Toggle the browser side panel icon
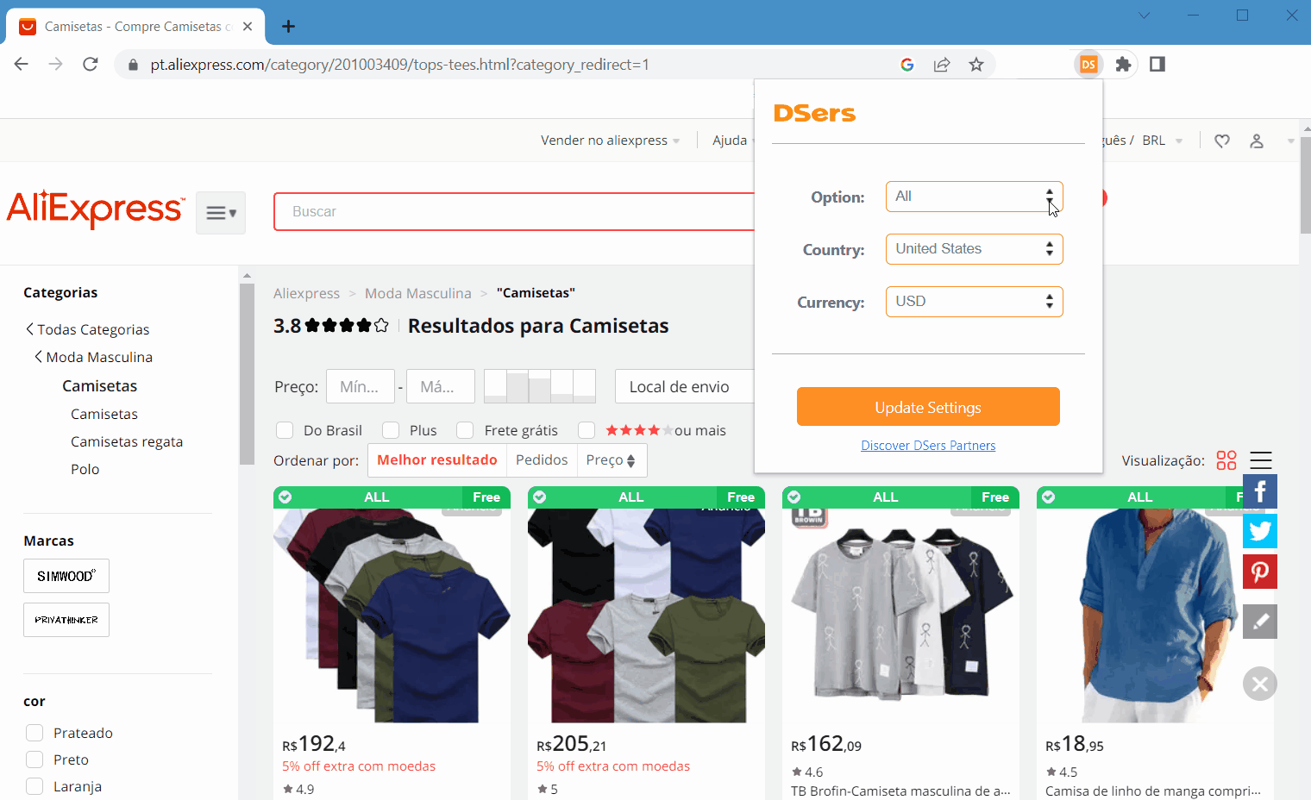This screenshot has height=800, width=1311. tap(1157, 65)
